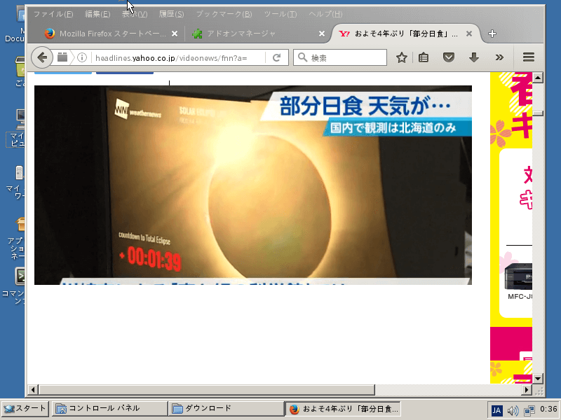This screenshot has height=420, width=561.
Task: Open the volume speaker tray icon
Action: (x=513, y=410)
